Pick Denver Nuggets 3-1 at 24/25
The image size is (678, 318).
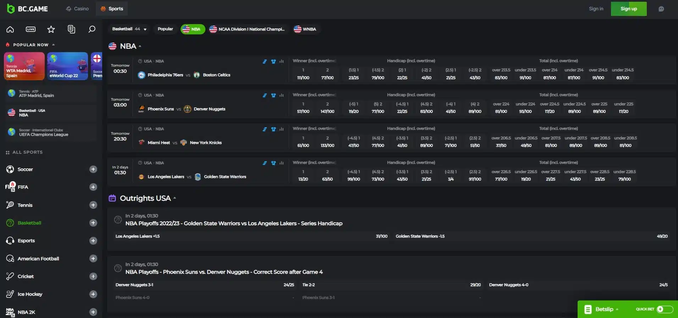tap(205, 285)
